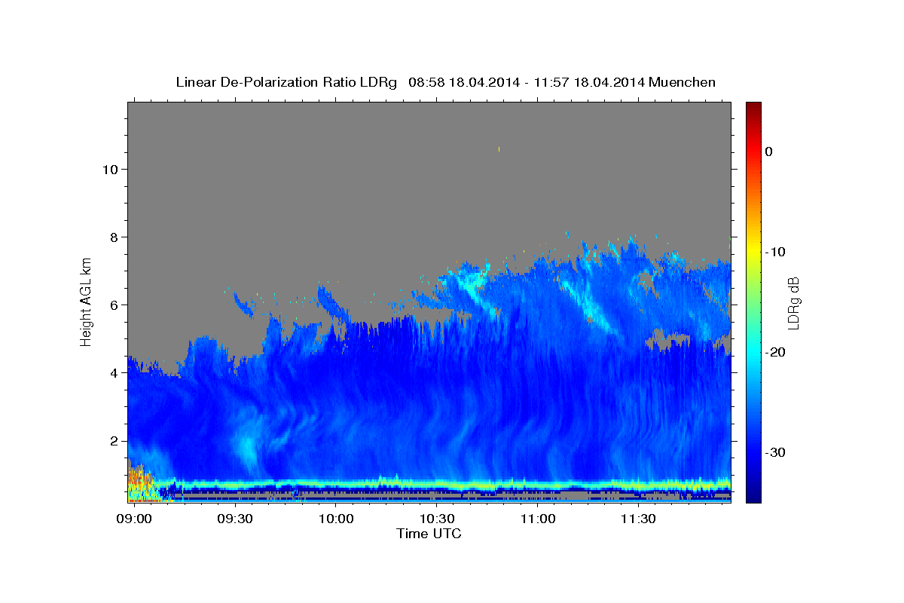904x603 pixels.
Task: Click the 'LDRg dB' colorbar label
Action: 793,302
